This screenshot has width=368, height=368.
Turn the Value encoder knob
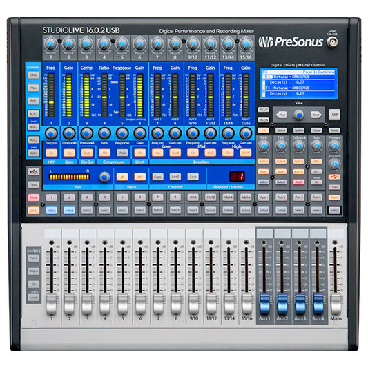[x=298, y=115]
